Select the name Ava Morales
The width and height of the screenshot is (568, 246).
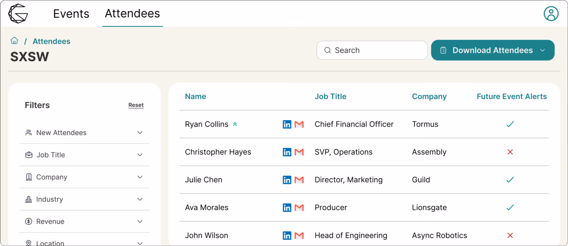coord(207,207)
